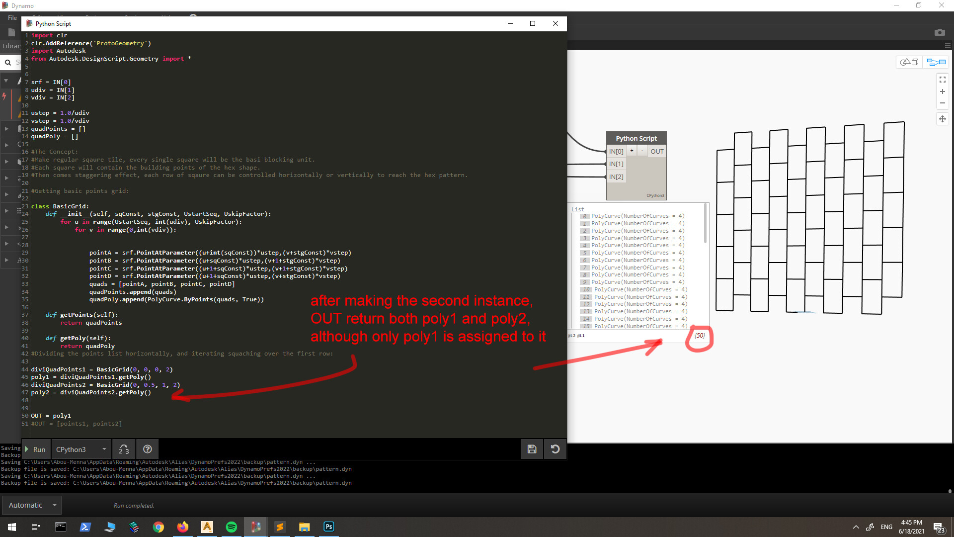Image resolution: width=954 pixels, height=537 pixels.
Task: Open the Python 2 to 3 migration tool
Action: tap(123, 449)
